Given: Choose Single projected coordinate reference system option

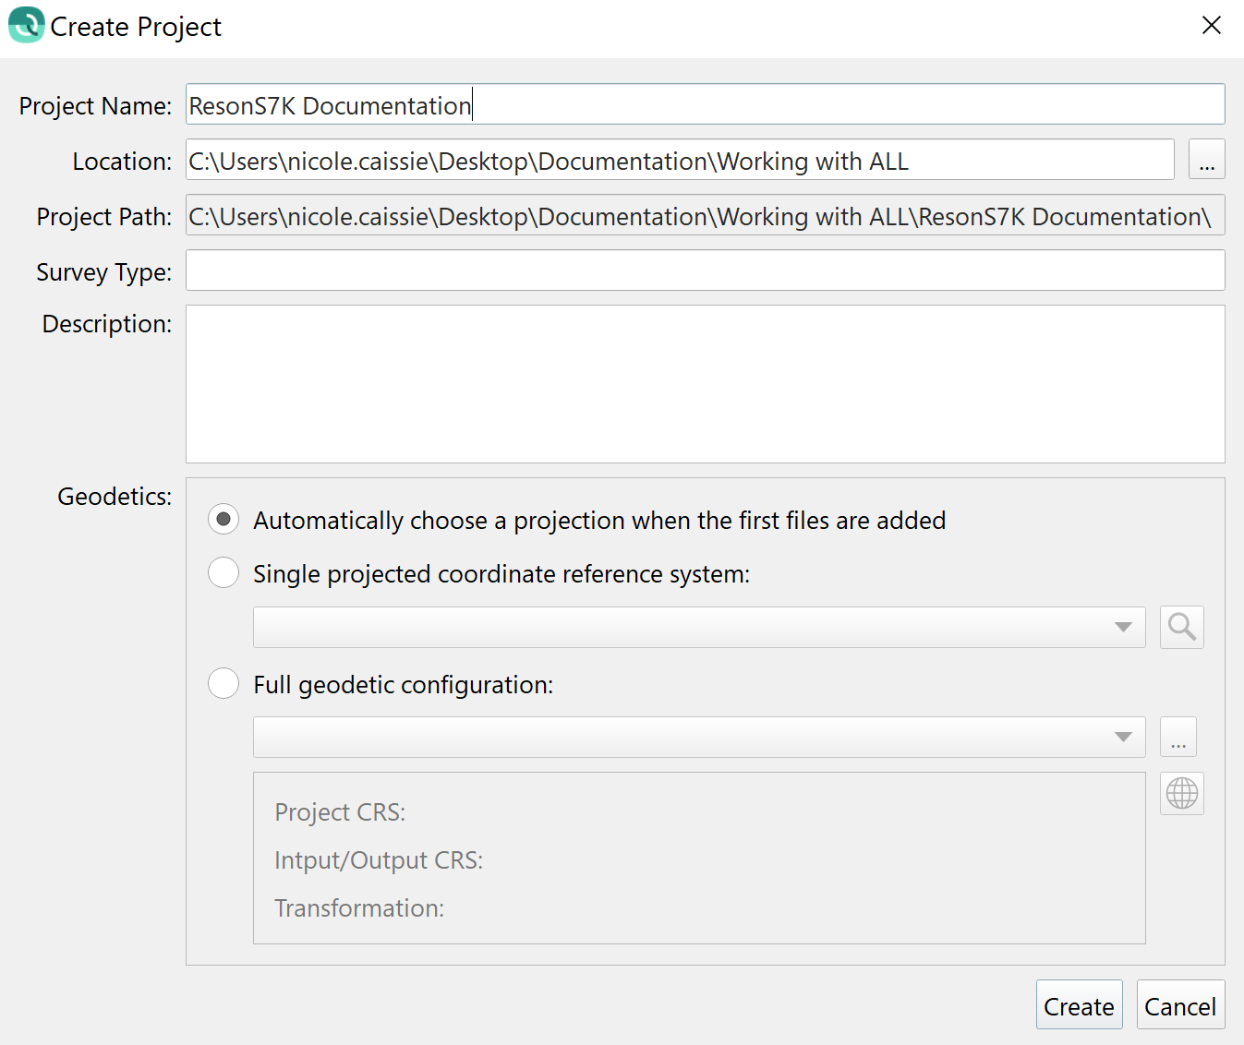Looking at the screenshot, I should tap(223, 573).
